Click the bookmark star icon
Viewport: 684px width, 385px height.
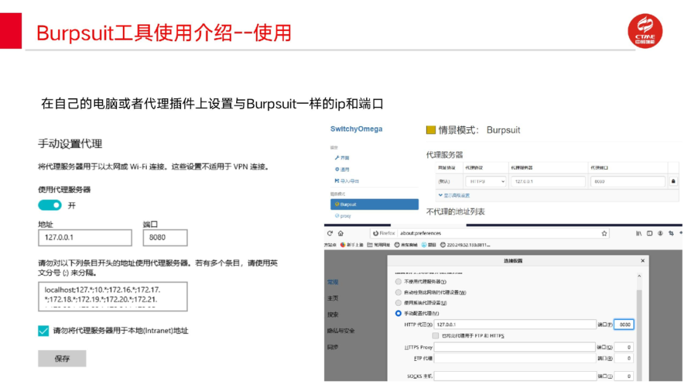[604, 233]
